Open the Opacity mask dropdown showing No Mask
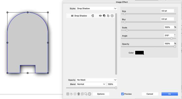 (x=97, y=80)
